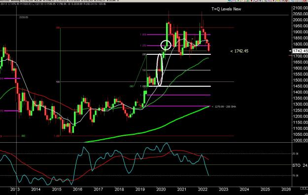
Task: Click the 1600.00 price axis label
Action: pyautogui.click(x=300, y=68)
